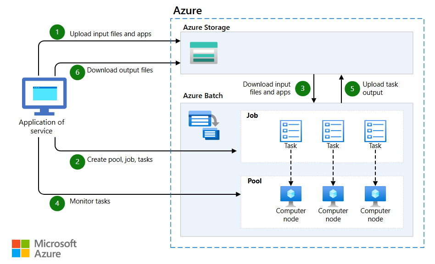Click the middle "Computer node" caption
This screenshot has height=264, width=435.
(x=333, y=214)
